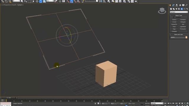Select the Lights category icon
Viewport: 189px width, 106px height.
(x=177, y=9)
